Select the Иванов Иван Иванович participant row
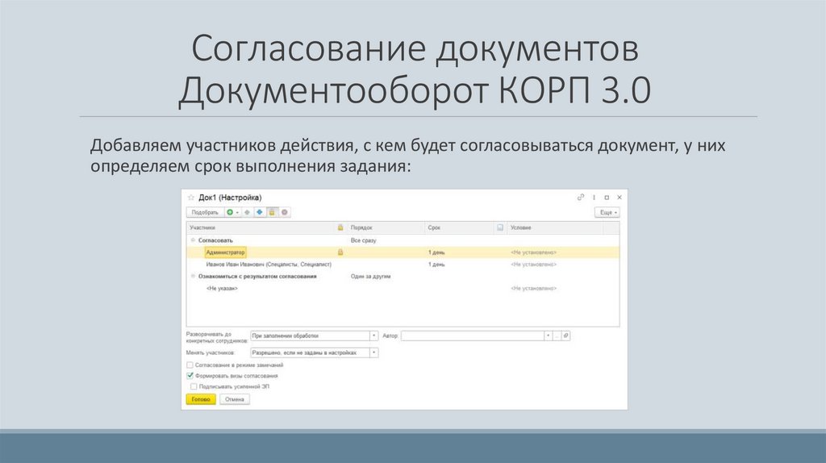Viewport: 826px width, 463px height. click(403, 265)
